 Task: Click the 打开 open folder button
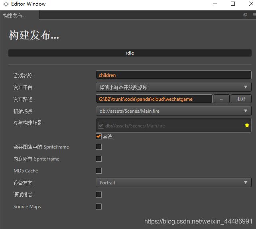pos(241,99)
